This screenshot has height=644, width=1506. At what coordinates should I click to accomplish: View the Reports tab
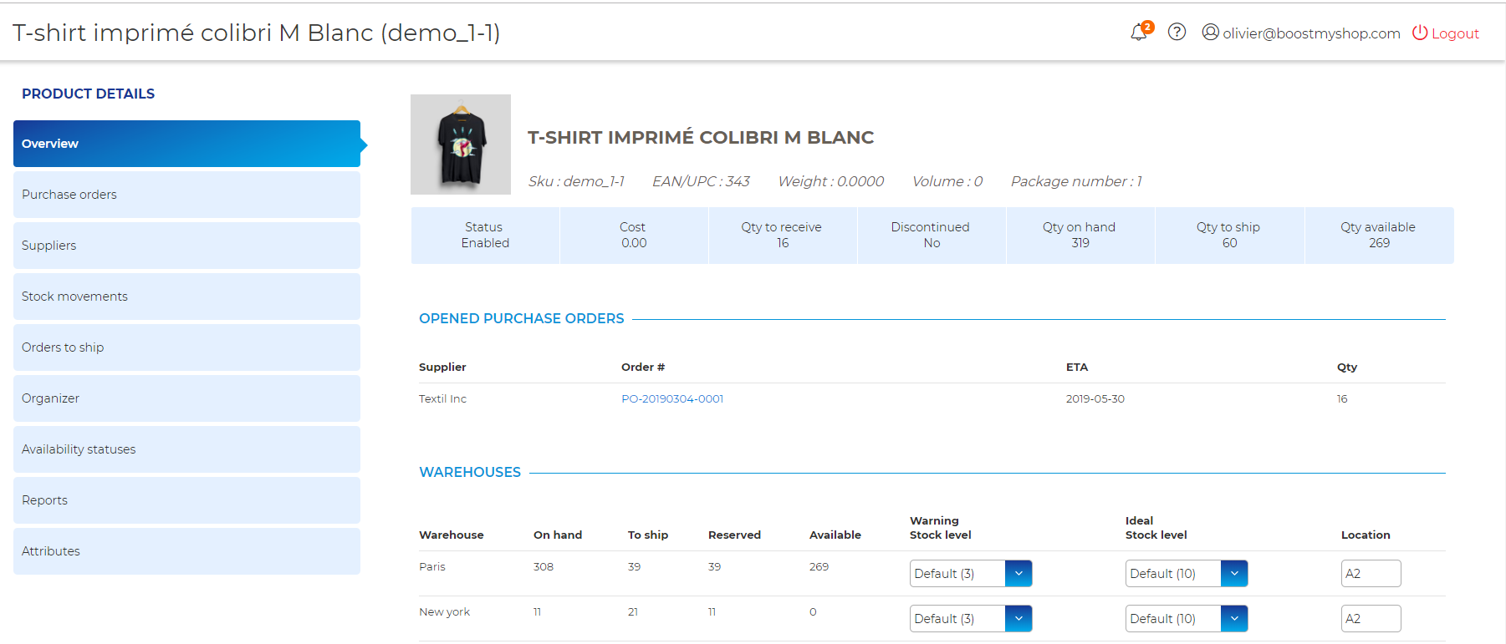[x=186, y=500]
